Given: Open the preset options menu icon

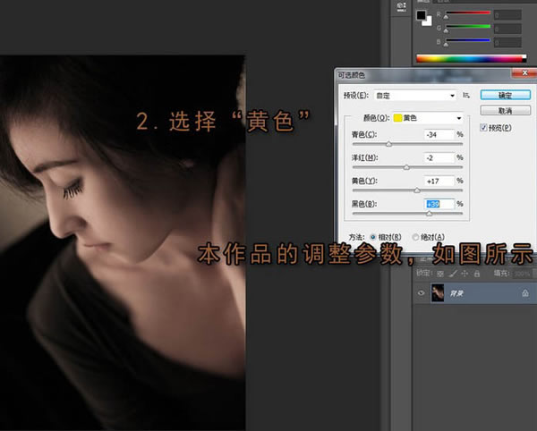Looking at the screenshot, I should point(465,95).
